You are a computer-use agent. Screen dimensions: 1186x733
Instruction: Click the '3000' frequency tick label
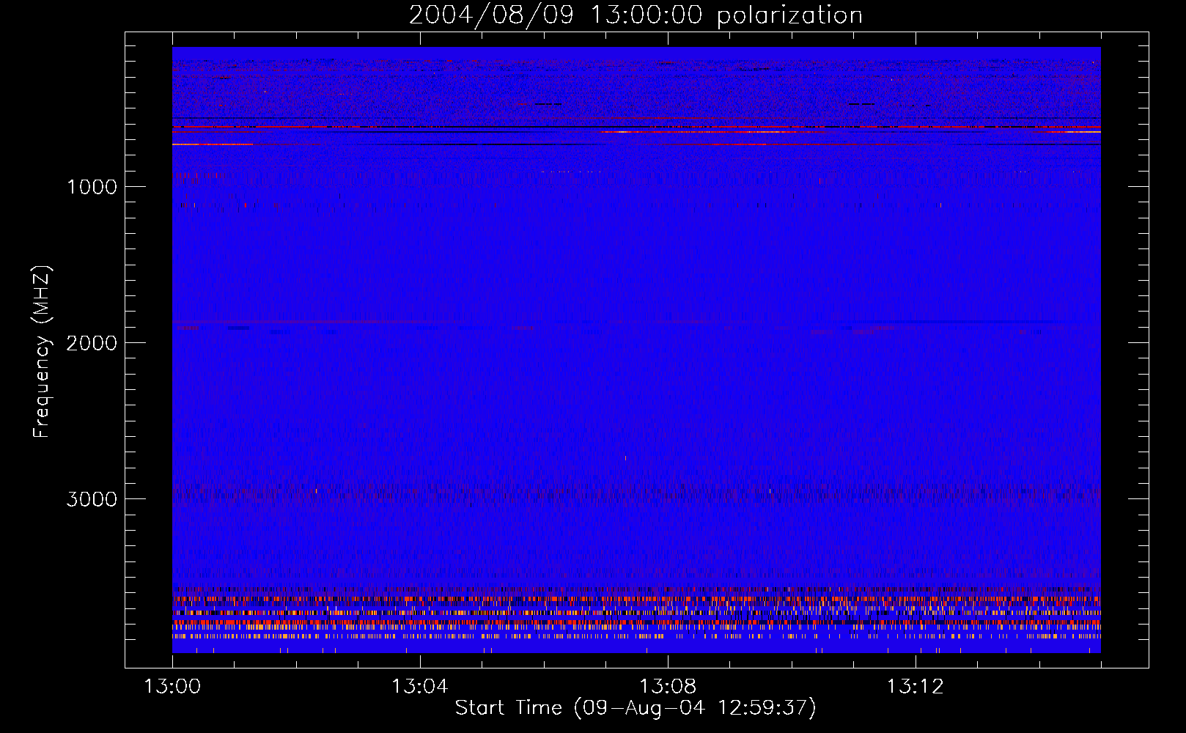pyautogui.click(x=92, y=499)
